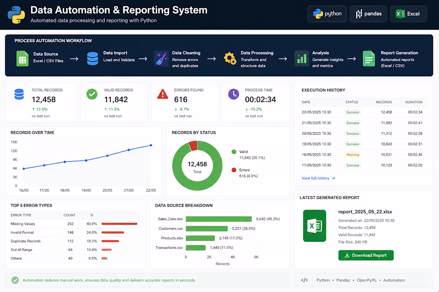
Task: Open the View full history link
Action: (318, 178)
